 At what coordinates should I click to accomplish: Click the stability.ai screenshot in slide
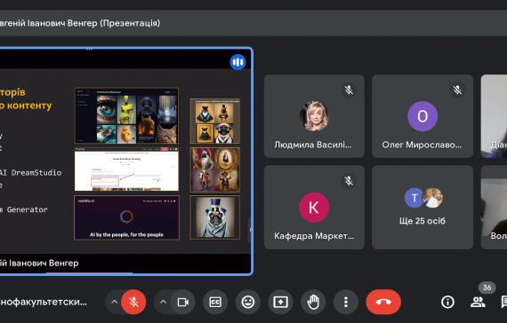(126, 217)
